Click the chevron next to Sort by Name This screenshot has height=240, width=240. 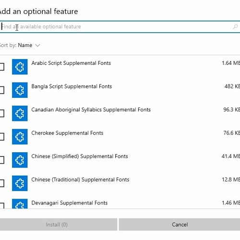tap(37, 46)
